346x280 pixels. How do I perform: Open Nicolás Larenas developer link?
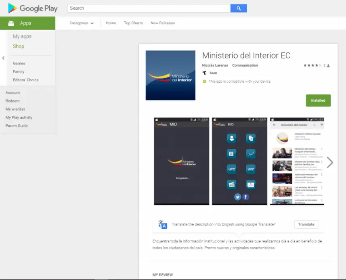click(215, 65)
